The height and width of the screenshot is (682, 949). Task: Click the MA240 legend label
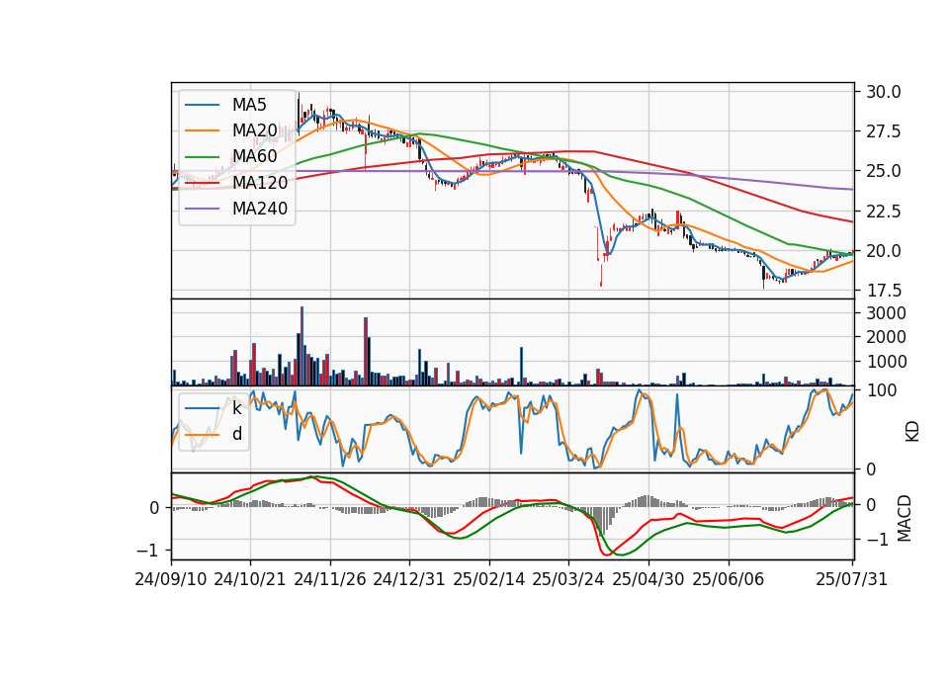tap(260, 209)
